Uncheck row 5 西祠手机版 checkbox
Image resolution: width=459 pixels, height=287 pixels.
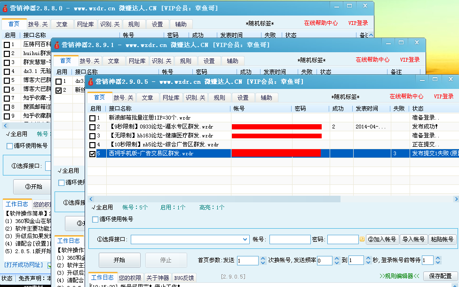point(93,154)
